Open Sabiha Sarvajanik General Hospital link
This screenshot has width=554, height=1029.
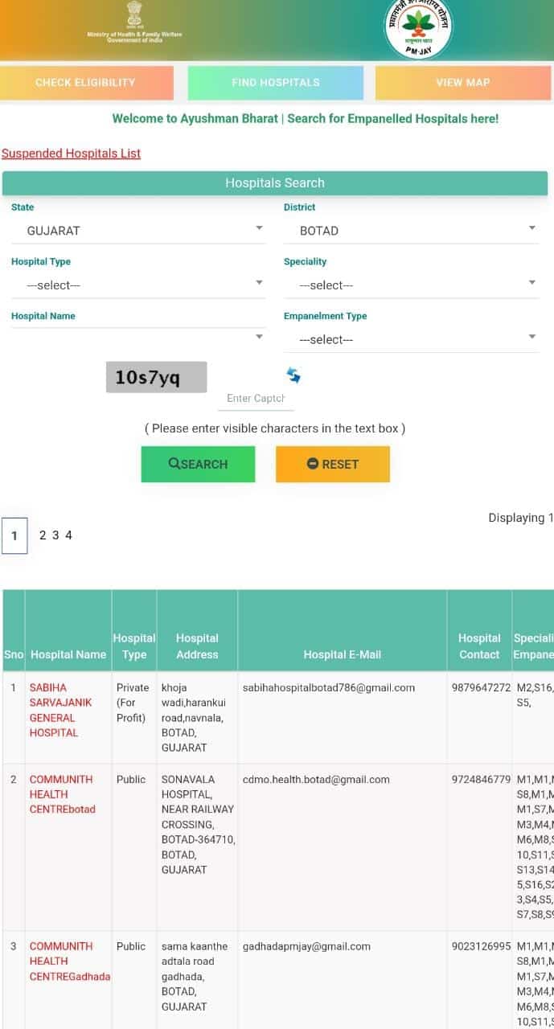[61, 710]
